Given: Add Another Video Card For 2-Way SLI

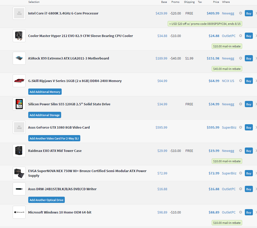Looking at the screenshot, I should (54, 138).
